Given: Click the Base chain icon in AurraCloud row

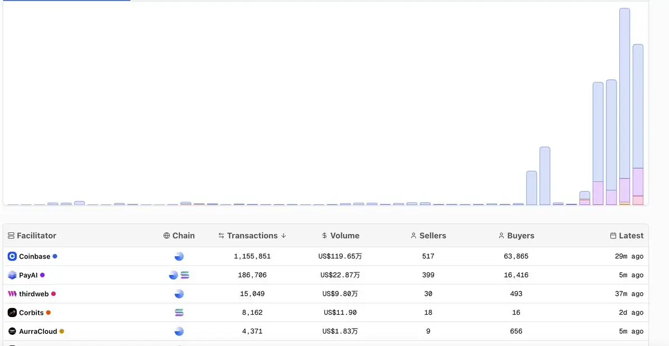Looking at the screenshot, I should click(179, 332).
